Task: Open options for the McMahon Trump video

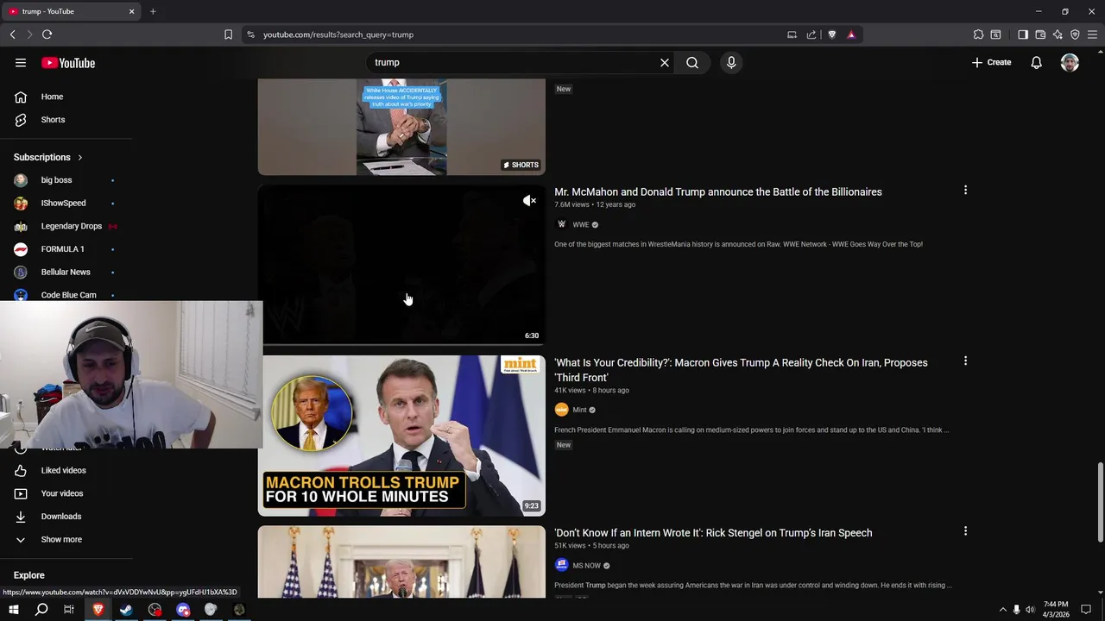Action: click(x=965, y=191)
